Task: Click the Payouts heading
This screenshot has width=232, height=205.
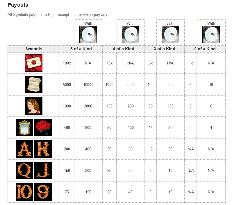Action: (18, 5)
